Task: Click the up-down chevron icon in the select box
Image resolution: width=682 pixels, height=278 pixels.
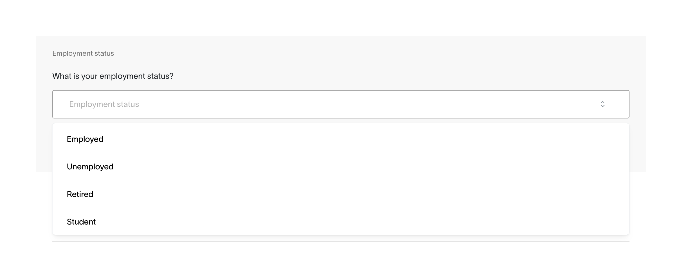Action: (x=602, y=104)
